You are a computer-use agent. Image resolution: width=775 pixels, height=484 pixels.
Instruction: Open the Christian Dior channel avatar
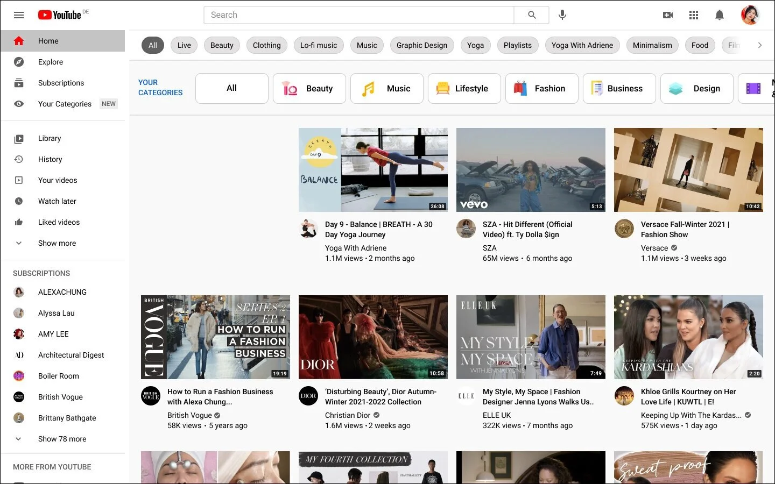(308, 396)
